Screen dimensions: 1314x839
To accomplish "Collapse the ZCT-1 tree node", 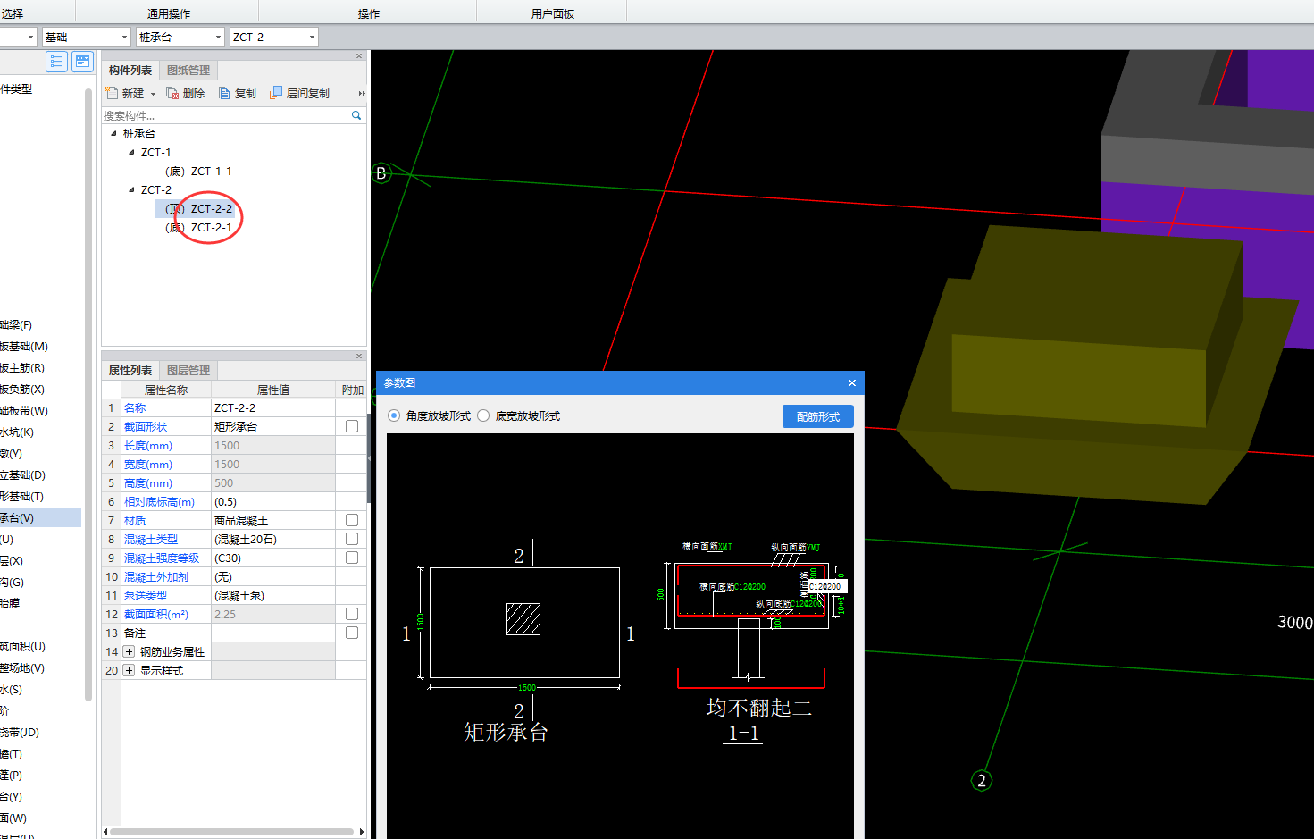I will (x=131, y=152).
